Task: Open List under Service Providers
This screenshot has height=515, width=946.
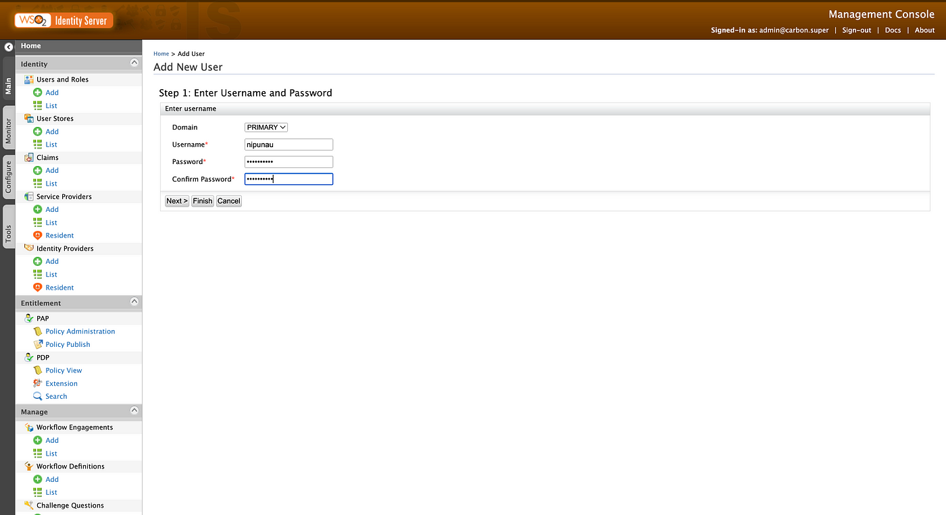Action: pos(51,223)
